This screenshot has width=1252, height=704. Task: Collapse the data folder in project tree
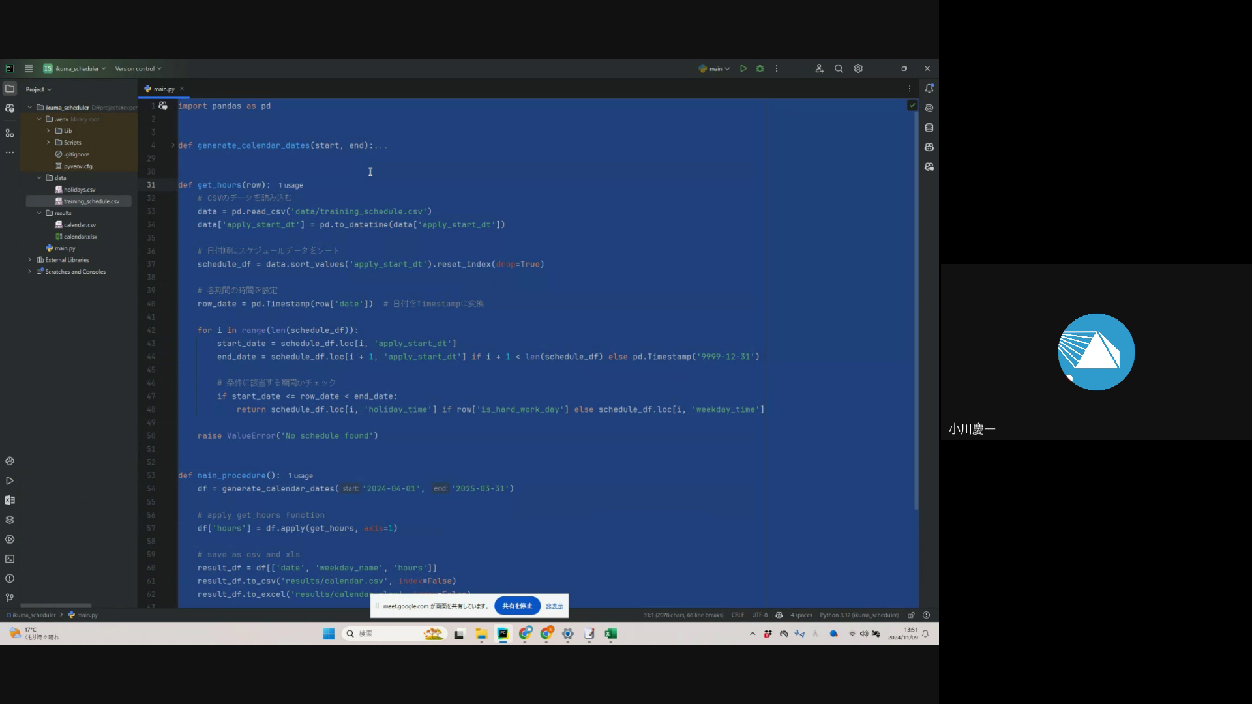pyautogui.click(x=39, y=177)
